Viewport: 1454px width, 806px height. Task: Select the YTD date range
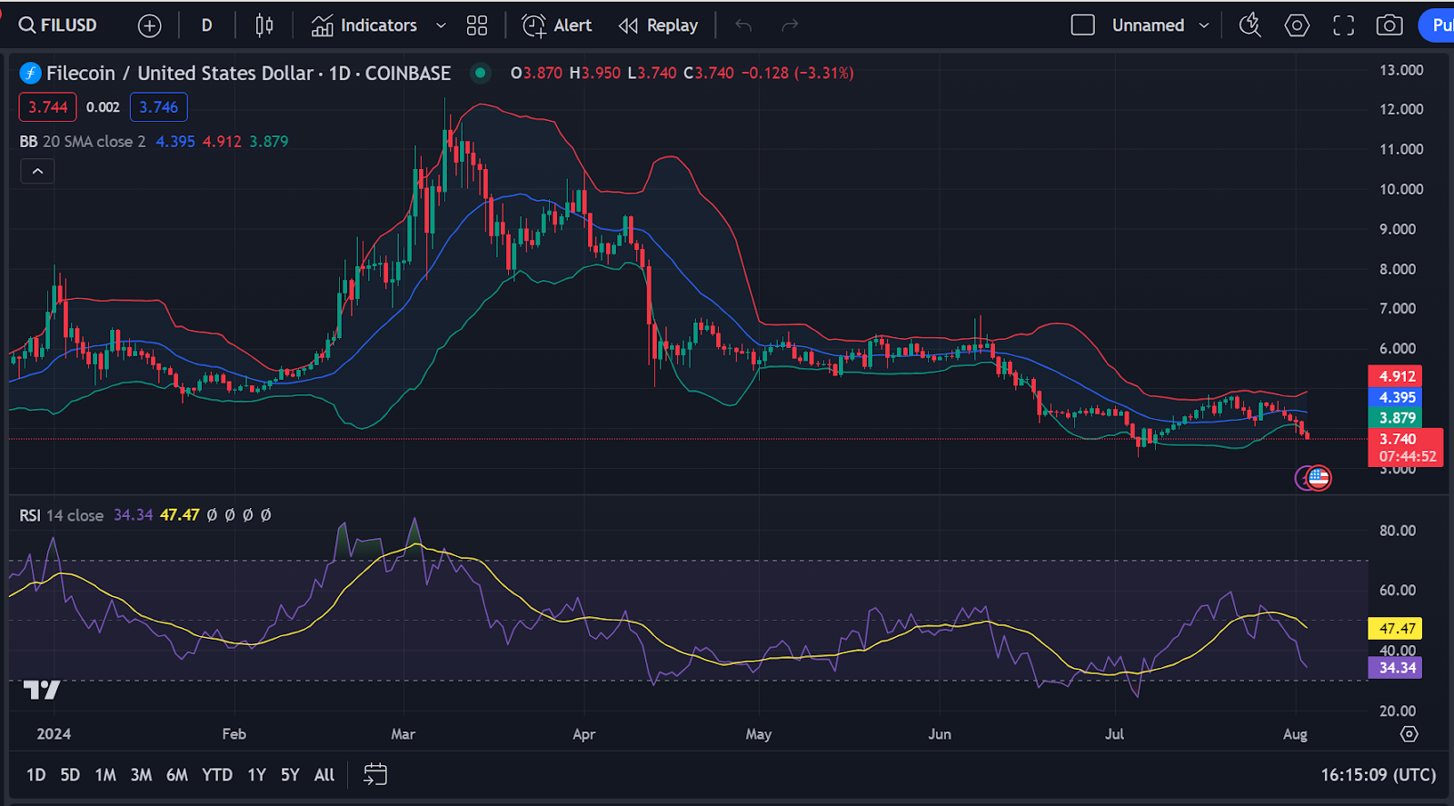pyautogui.click(x=217, y=775)
